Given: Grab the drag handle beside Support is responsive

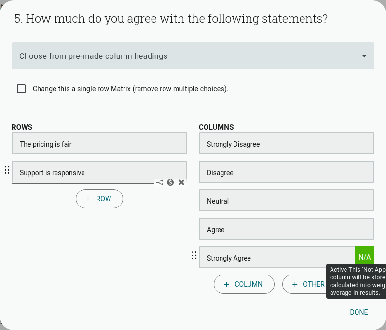Looking at the screenshot, I should [x=7, y=170].
